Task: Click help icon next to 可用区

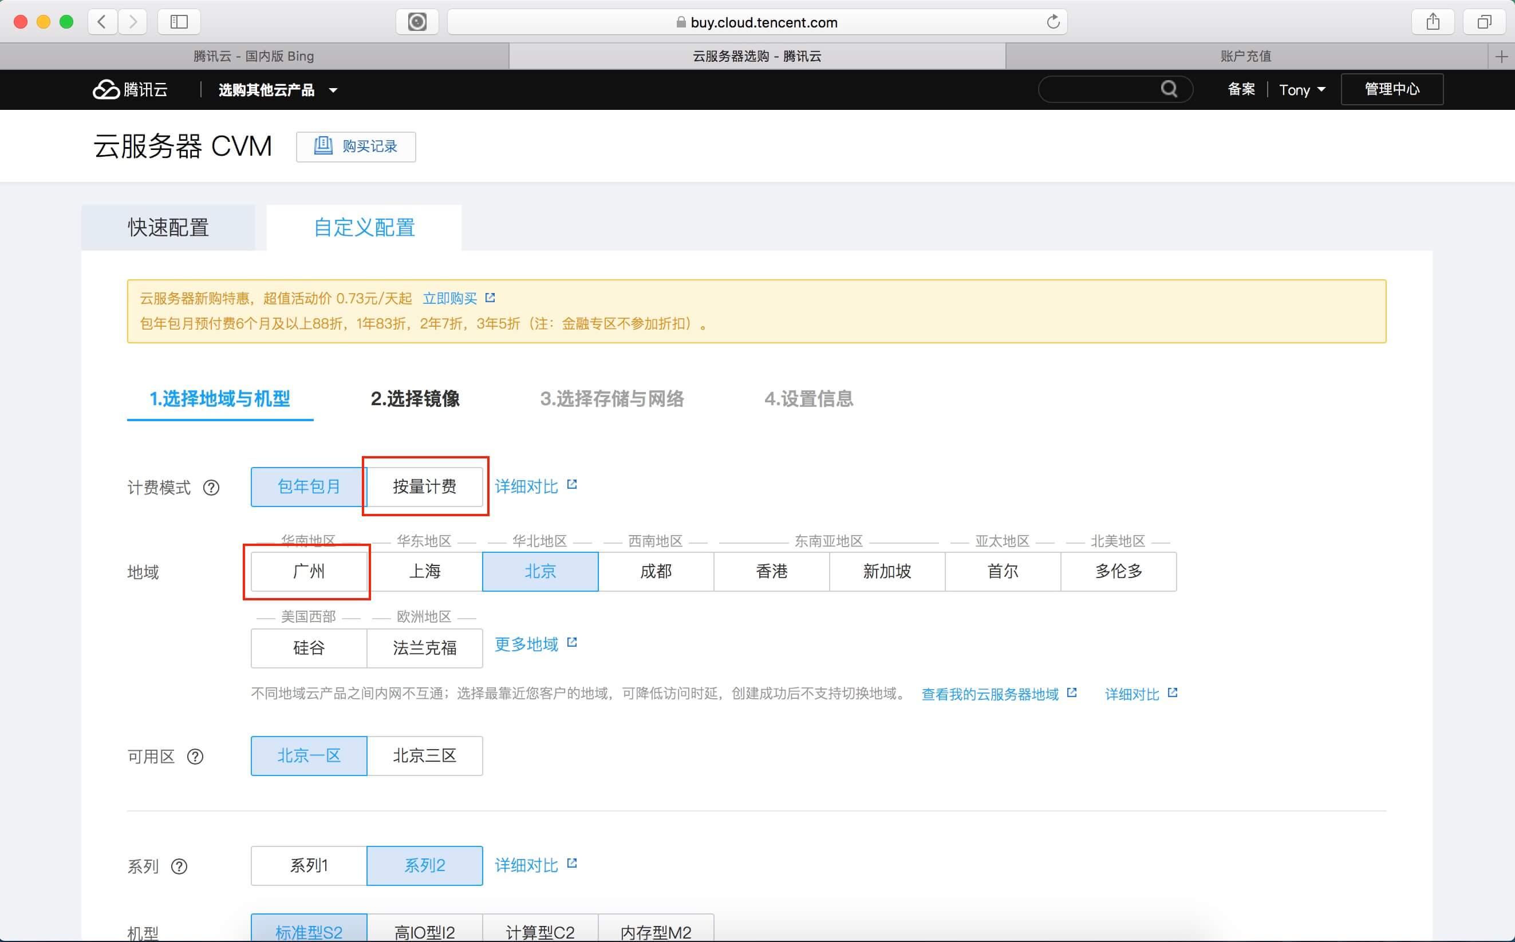Action: pyautogui.click(x=195, y=757)
